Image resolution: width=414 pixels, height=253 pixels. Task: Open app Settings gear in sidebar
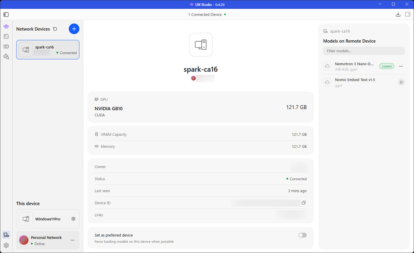(6, 246)
